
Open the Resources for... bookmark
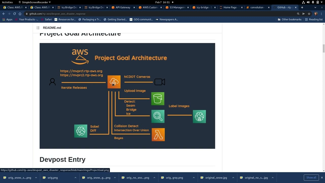click(x=65, y=19)
